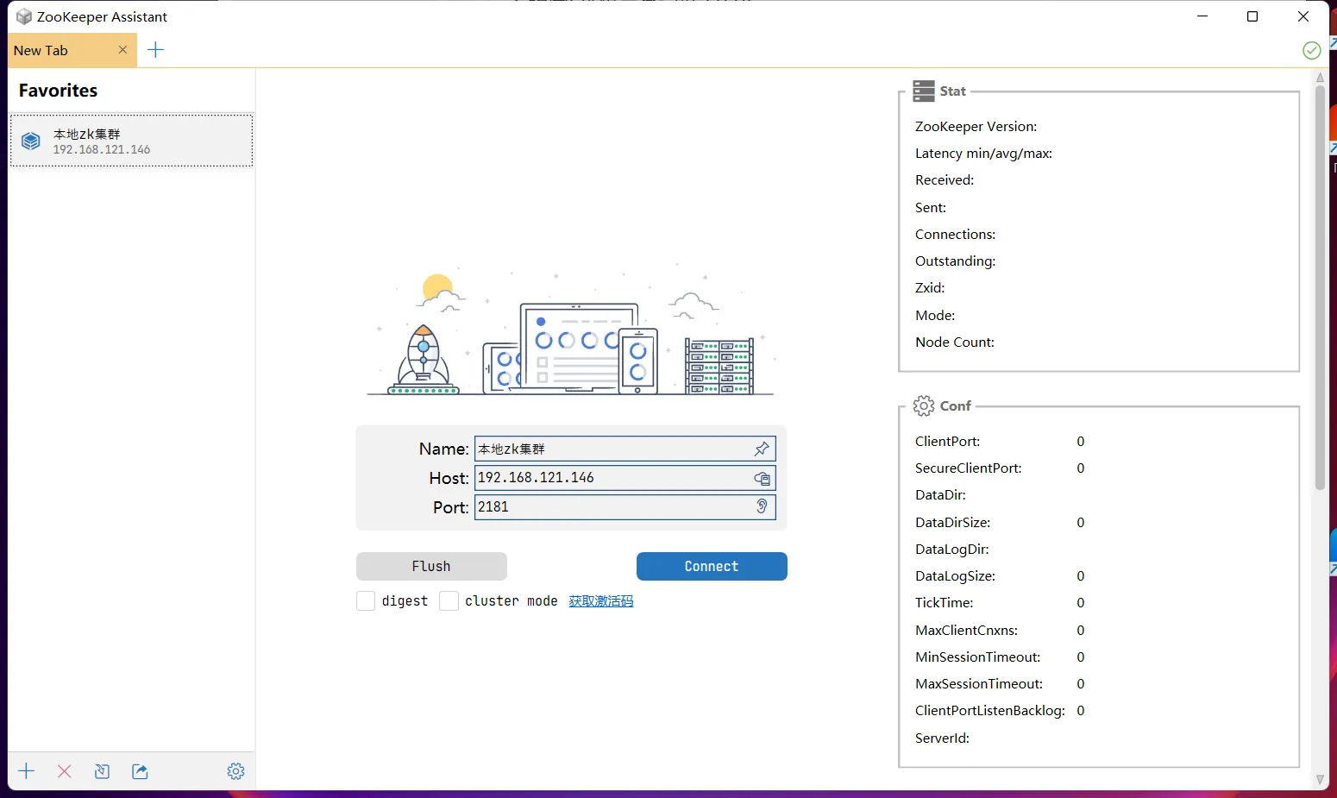Click the ClientPortListenBacklog: label
The image size is (1337, 798).
tap(990, 711)
